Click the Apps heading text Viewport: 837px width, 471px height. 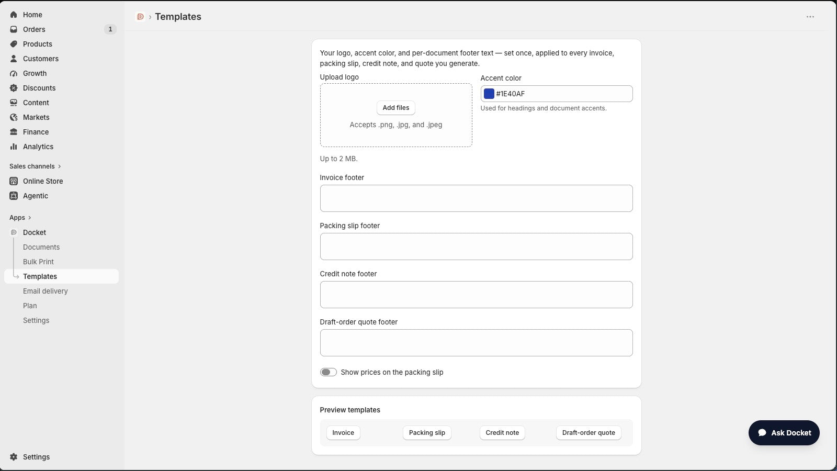[x=17, y=218]
